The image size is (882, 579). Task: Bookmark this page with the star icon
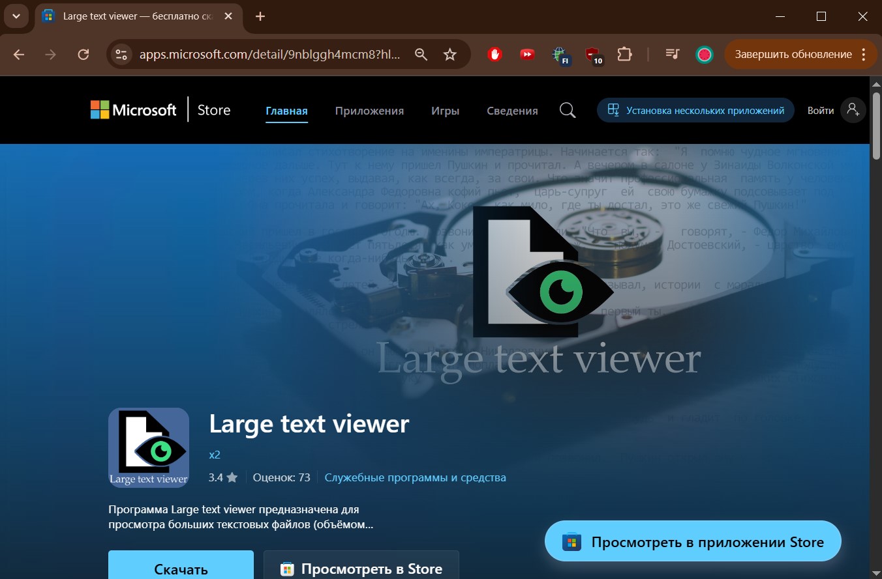coord(449,55)
